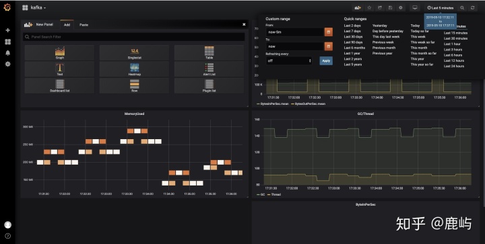Select the Previous week quick range
Viewport: 485px width, 244px height.
point(383,42)
